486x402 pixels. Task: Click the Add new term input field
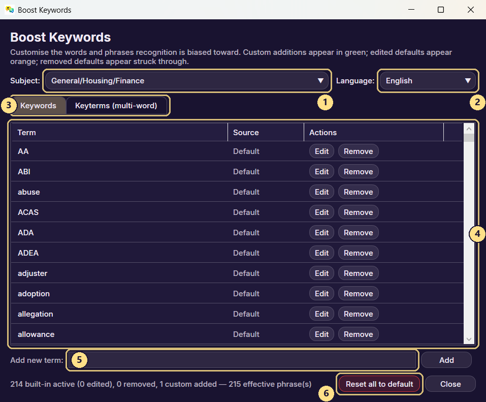[x=242, y=360]
